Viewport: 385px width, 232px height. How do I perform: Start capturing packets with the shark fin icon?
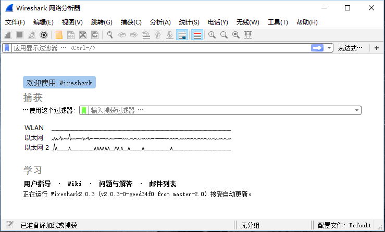tap(8, 35)
